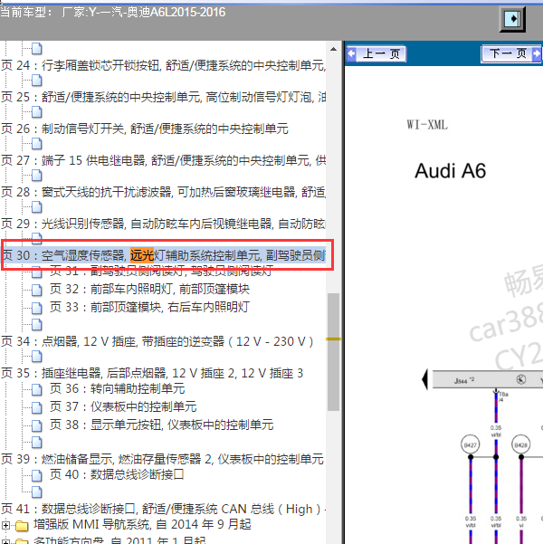
Task: Click blank document icon above page 35
Action: tap(36, 357)
